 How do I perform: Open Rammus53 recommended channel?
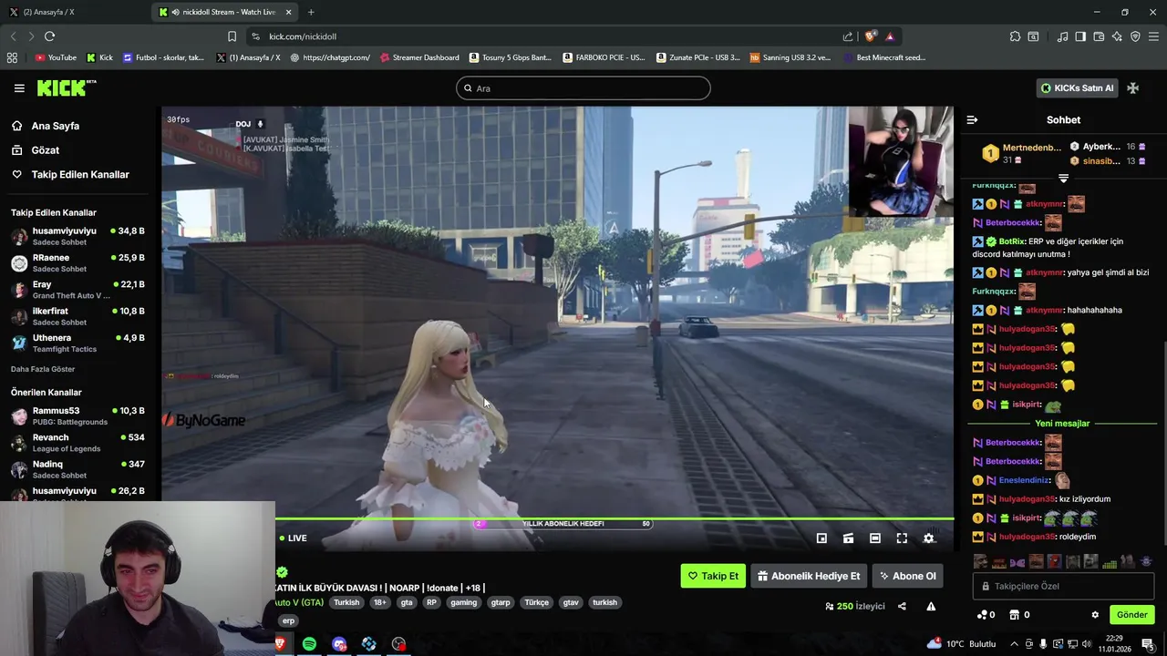(x=77, y=415)
